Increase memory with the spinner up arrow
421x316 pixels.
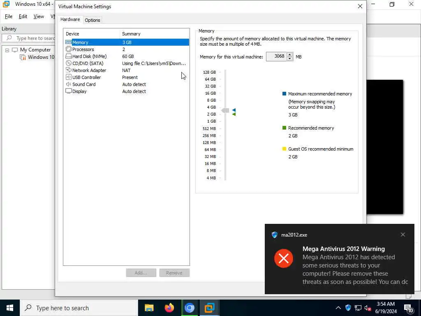coord(289,55)
